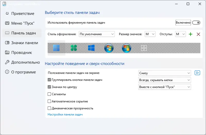Switch to Значки панели section
This screenshot has height=135, width=206.
click(x=22, y=43)
